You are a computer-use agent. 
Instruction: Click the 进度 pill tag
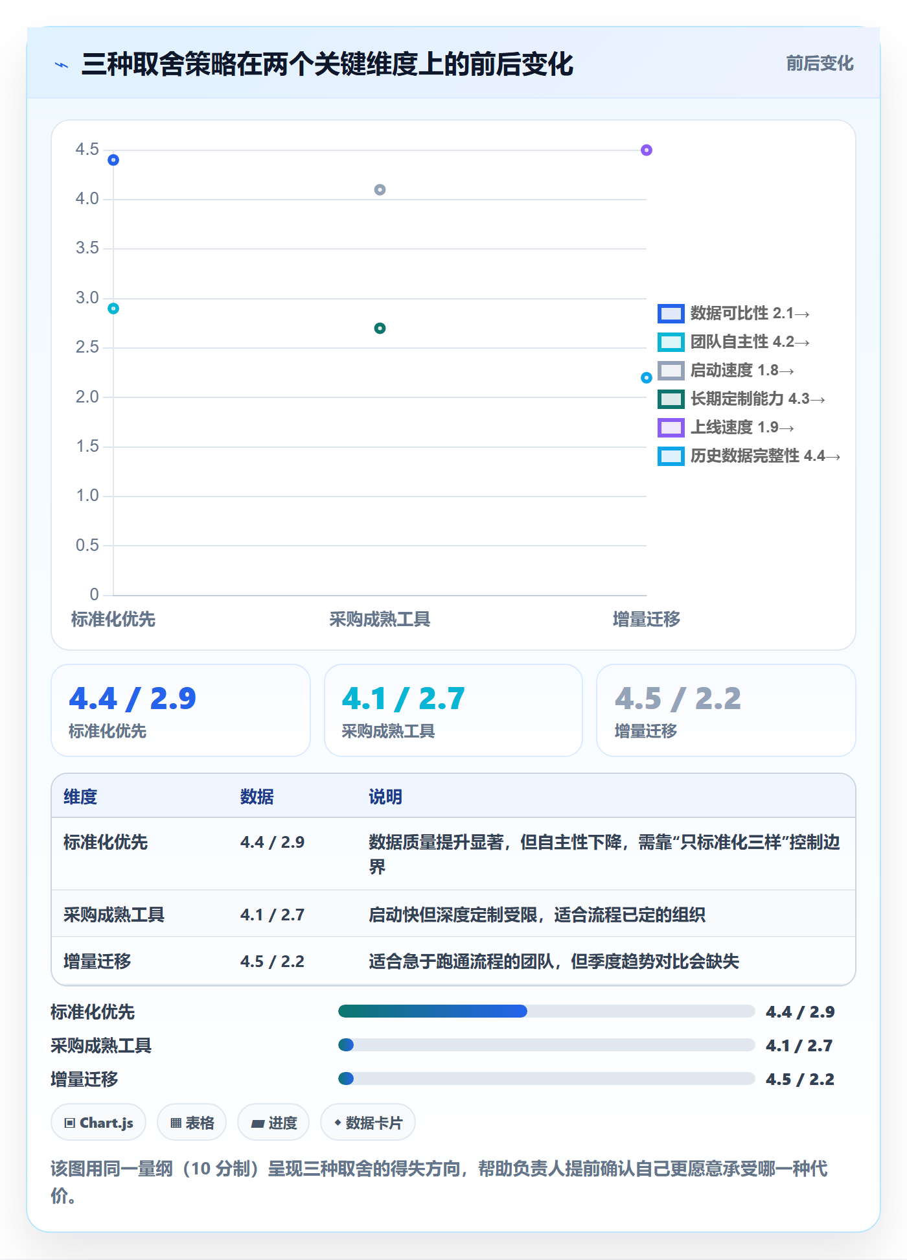coord(273,1123)
